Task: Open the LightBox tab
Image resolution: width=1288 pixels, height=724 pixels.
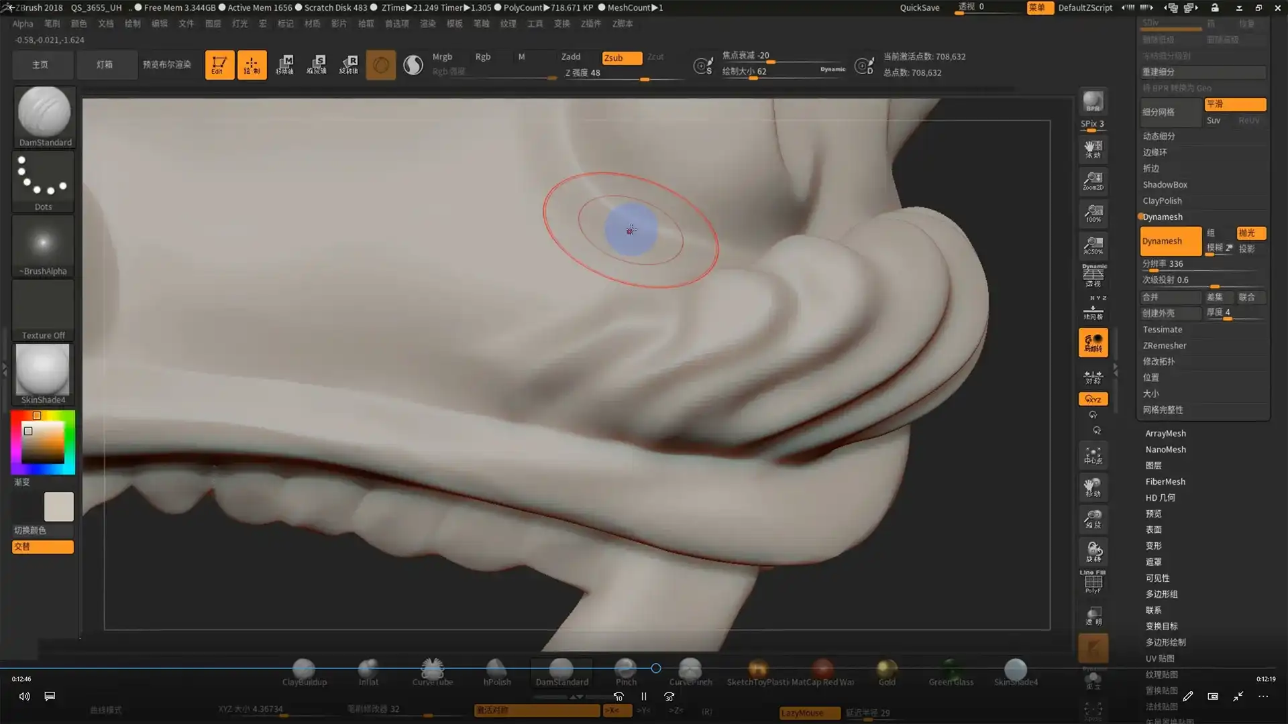Action: 105,65
